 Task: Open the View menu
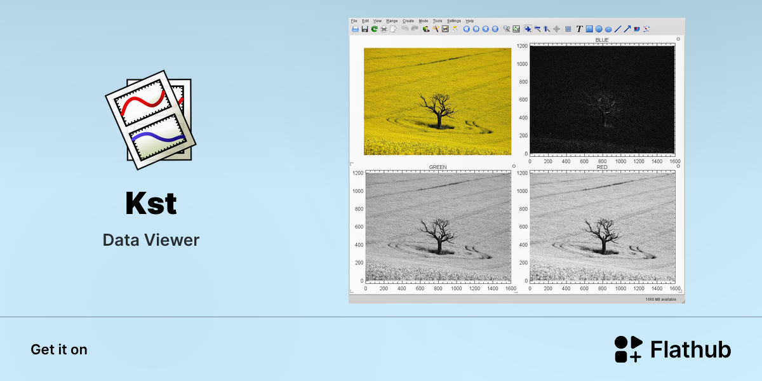pos(377,21)
